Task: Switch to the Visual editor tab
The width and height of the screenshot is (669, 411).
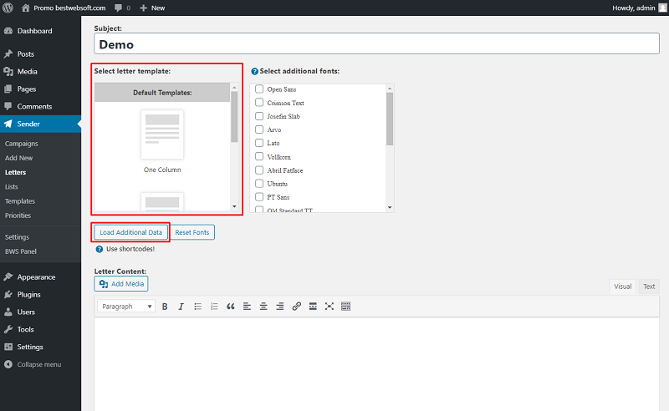Action: (x=622, y=287)
